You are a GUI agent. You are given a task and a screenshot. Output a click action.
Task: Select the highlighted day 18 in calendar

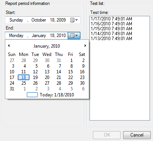(23, 77)
